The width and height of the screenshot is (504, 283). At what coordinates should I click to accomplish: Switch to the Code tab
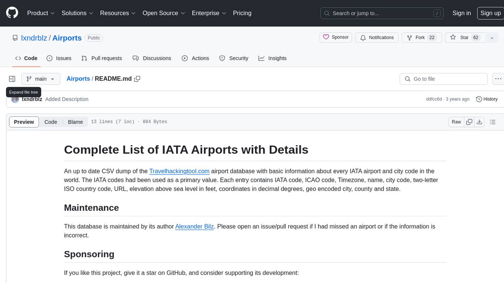coord(26,58)
